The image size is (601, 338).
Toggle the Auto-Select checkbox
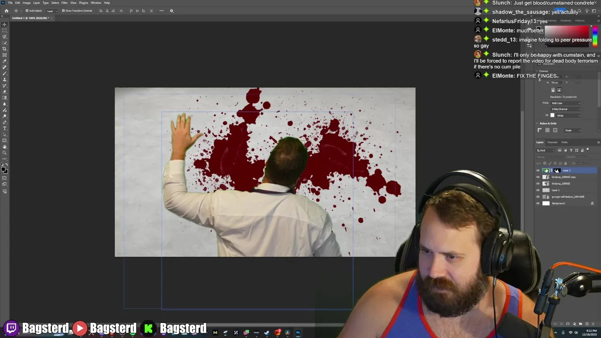click(27, 11)
